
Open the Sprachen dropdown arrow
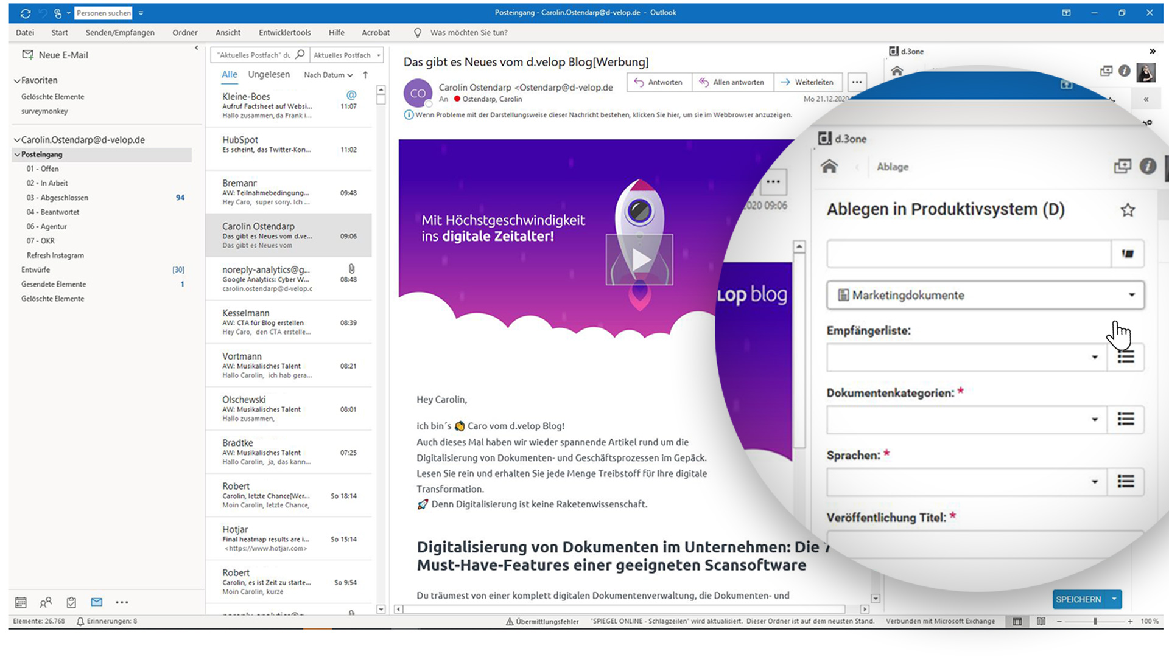pyautogui.click(x=1094, y=482)
